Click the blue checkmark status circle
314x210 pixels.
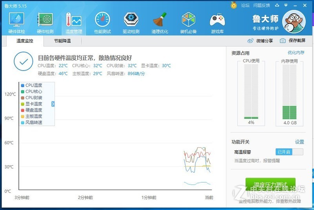[24, 62]
